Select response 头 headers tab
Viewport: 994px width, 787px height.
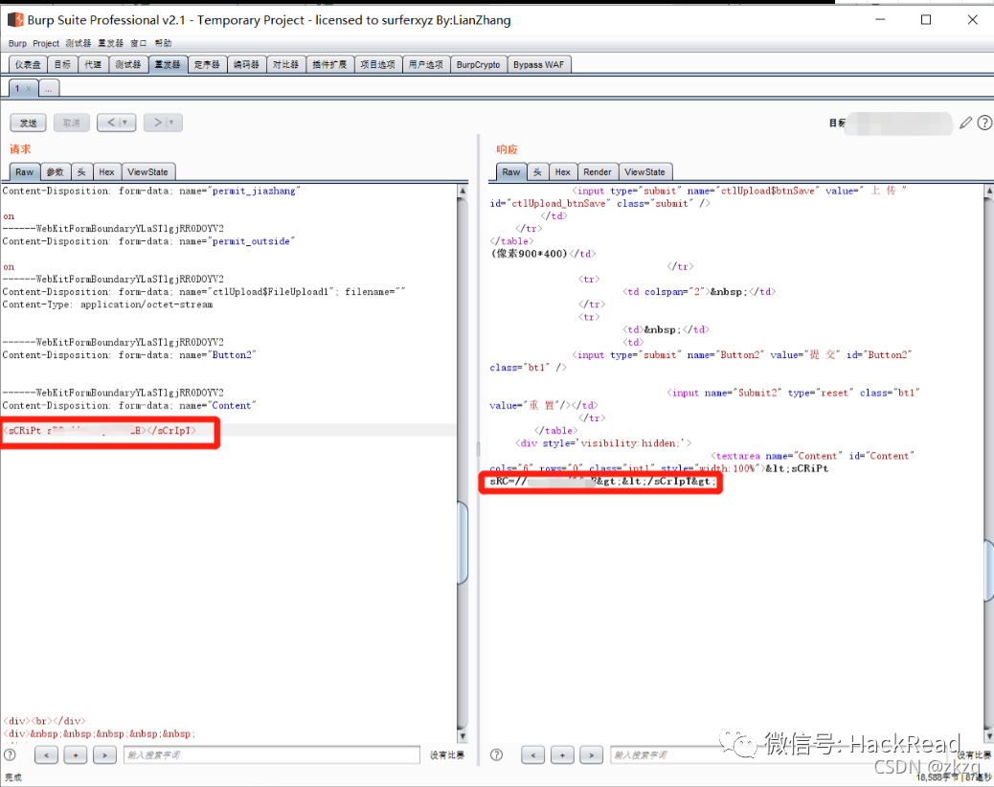(x=537, y=171)
